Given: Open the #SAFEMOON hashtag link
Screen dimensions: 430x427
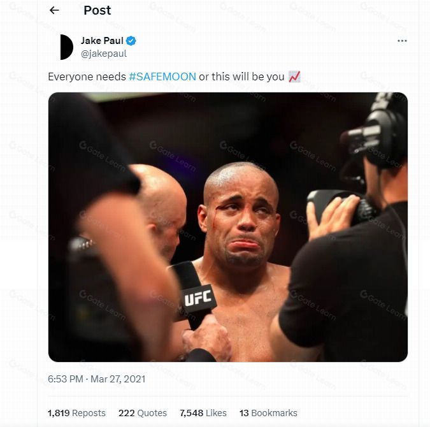Looking at the screenshot, I should click(162, 76).
